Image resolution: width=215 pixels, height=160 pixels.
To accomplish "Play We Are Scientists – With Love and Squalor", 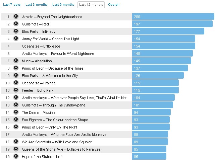I will tap(16, 141).
